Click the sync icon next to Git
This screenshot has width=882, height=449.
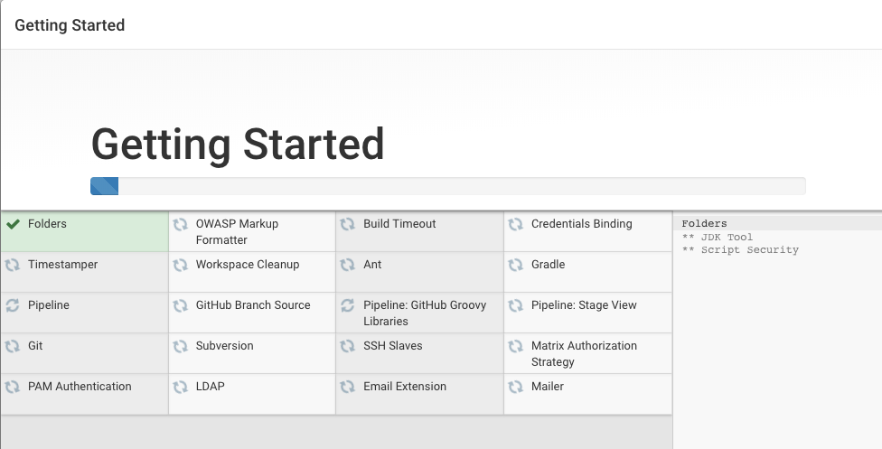(x=13, y=346)
